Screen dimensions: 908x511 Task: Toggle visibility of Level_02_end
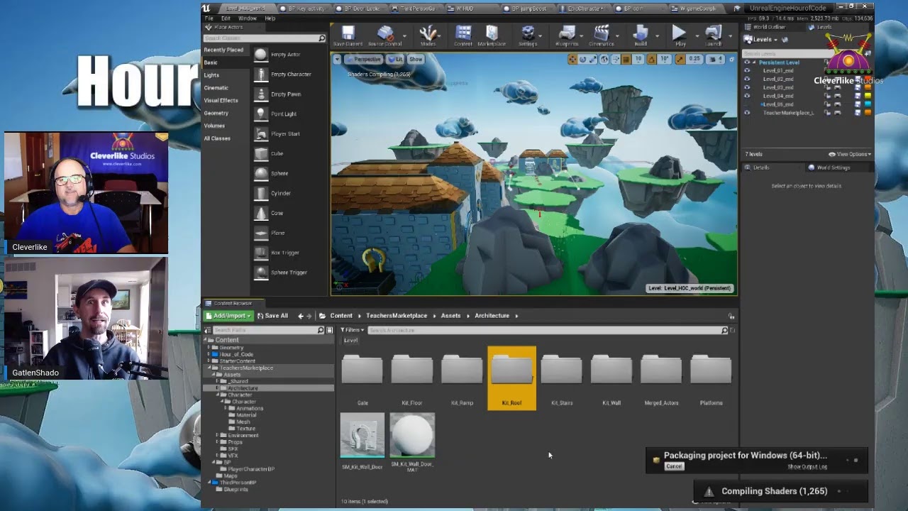pyautogui.click(x=746, y=79)
